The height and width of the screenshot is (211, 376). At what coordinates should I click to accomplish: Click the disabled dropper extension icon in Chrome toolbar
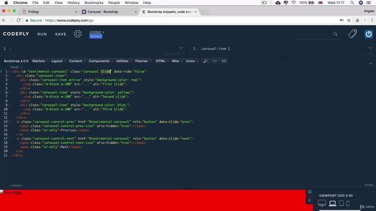pyautogui.click(x=357, y=21)
